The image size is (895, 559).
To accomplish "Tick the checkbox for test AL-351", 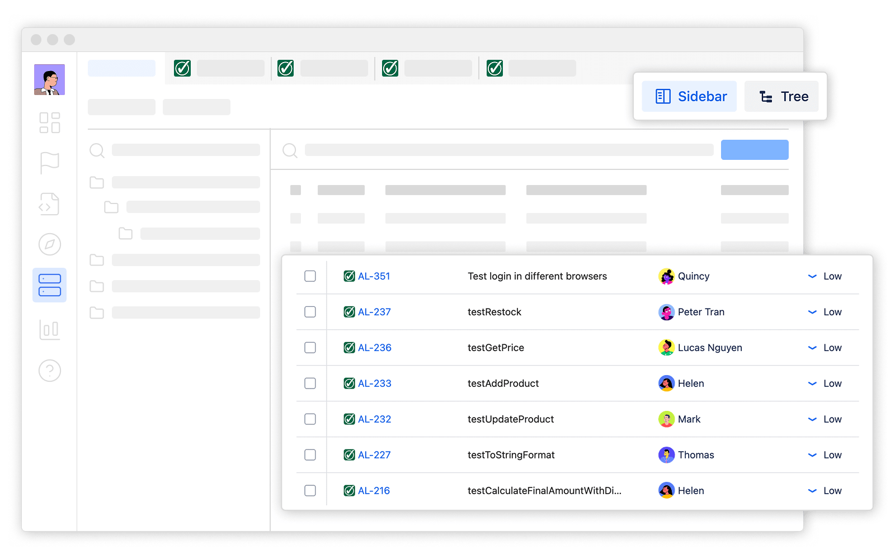I will 310,276.
